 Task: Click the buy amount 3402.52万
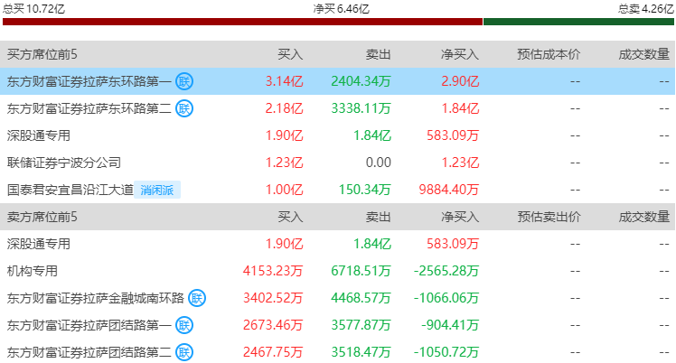pos(273,298)
